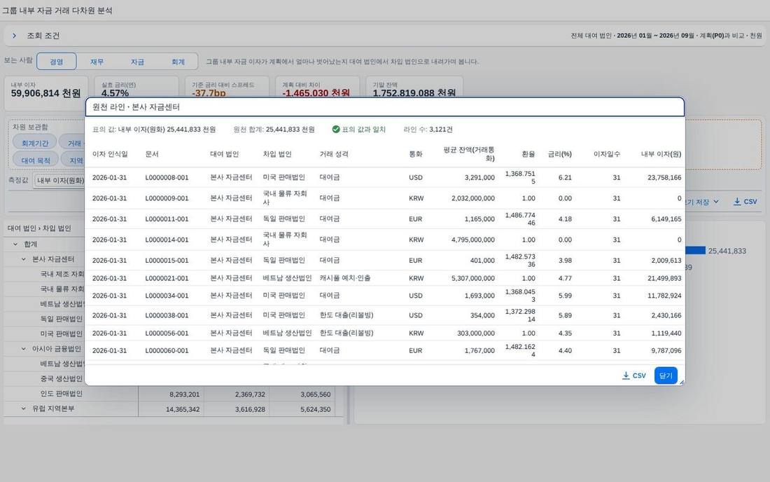Screen dimensions: 770x482
Task: Click the 5,307,000,000 average balance cell
Action: click(473, 278)
